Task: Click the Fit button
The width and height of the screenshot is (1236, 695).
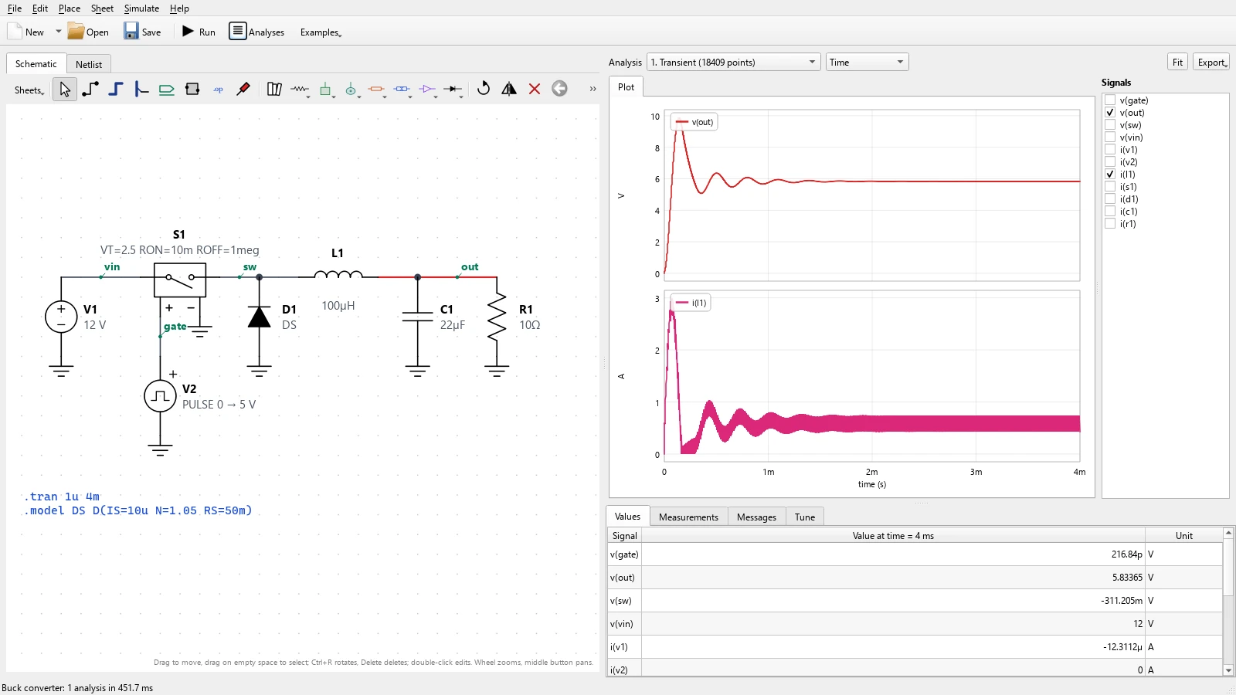Action: tap(1177, 63)
